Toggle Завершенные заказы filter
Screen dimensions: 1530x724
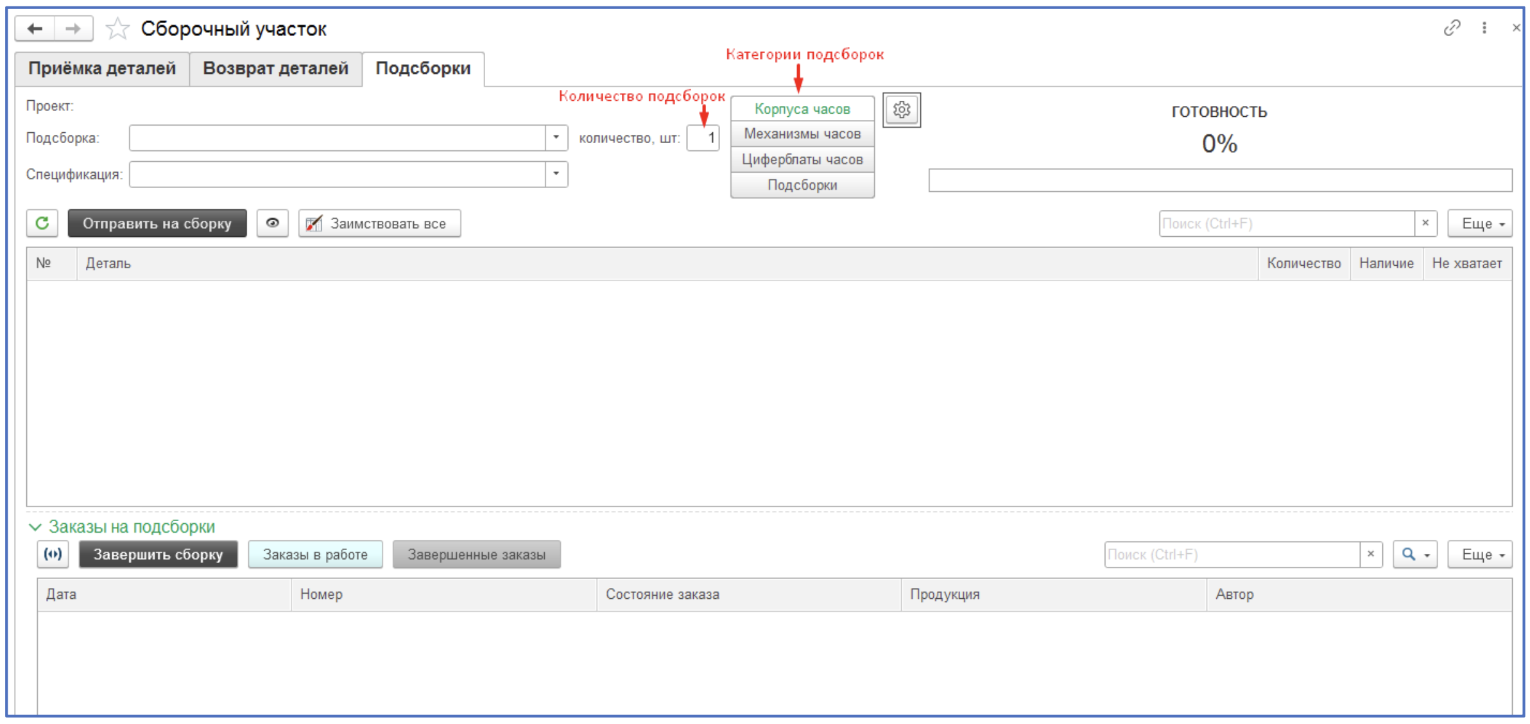(476, 555)
